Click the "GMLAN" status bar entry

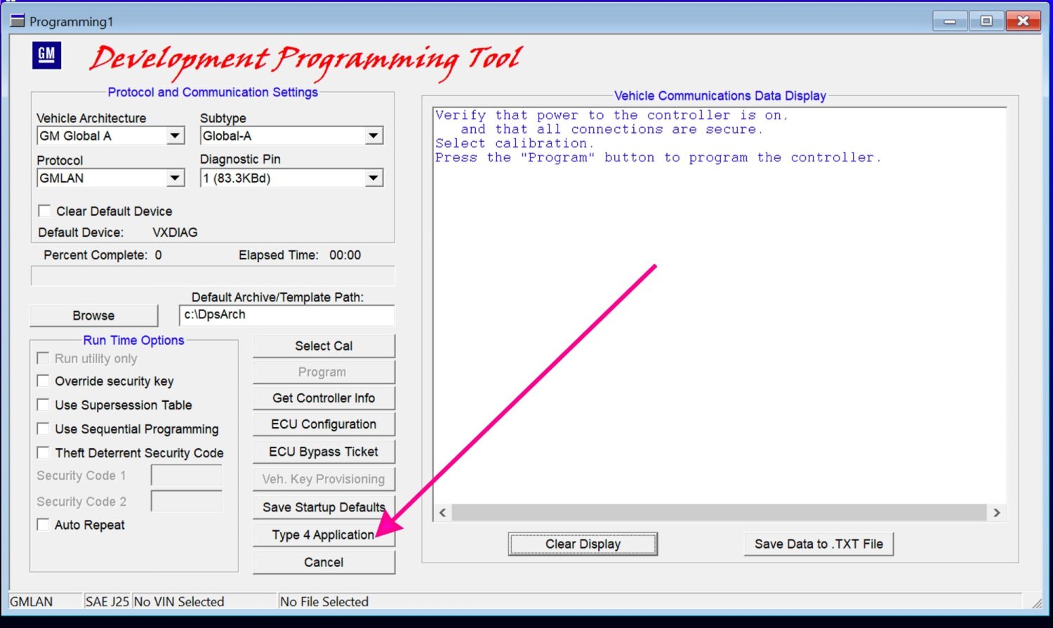(31, 601)
